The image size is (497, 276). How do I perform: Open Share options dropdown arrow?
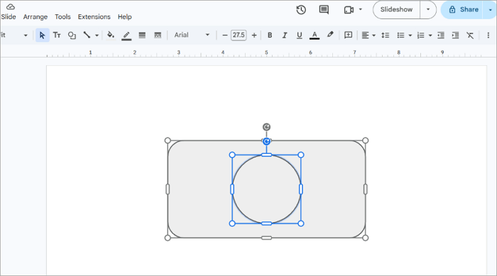(x=490, y=10)
